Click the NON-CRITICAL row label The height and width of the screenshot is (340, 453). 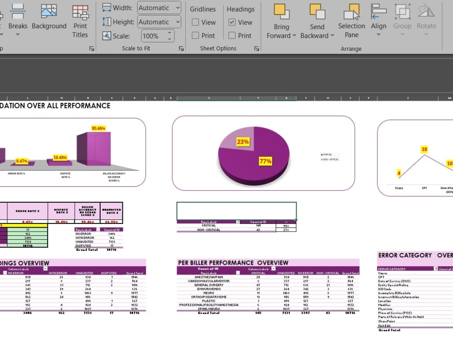[208, 230]
